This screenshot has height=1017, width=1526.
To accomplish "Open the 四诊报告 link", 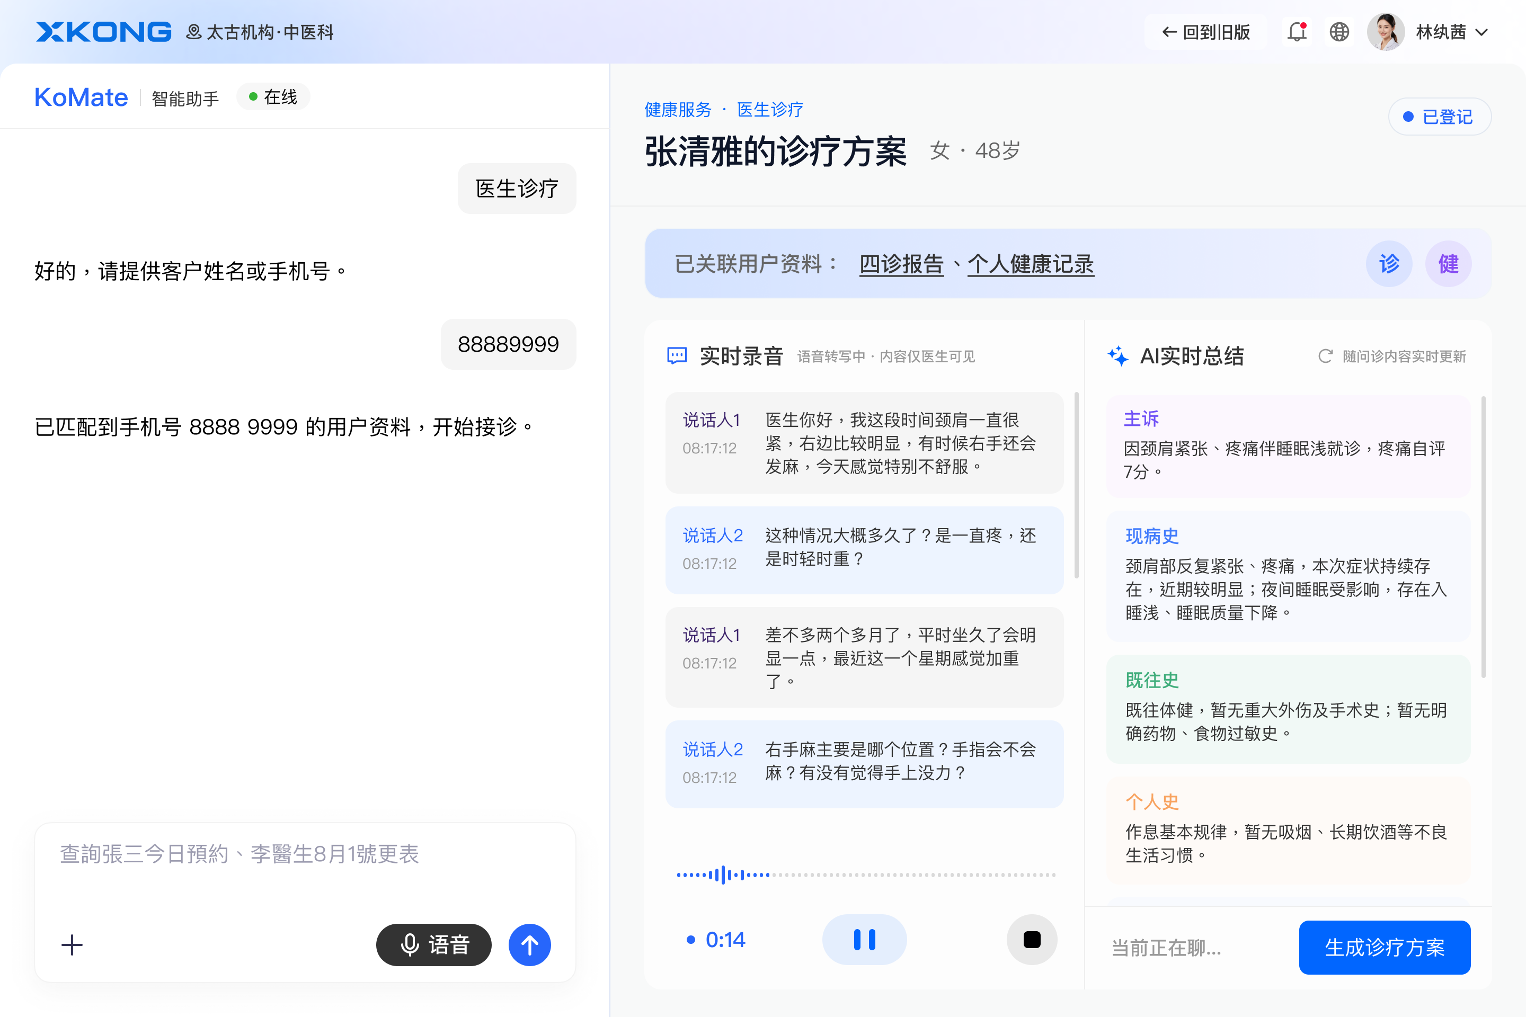I will [x=901, y=264].
